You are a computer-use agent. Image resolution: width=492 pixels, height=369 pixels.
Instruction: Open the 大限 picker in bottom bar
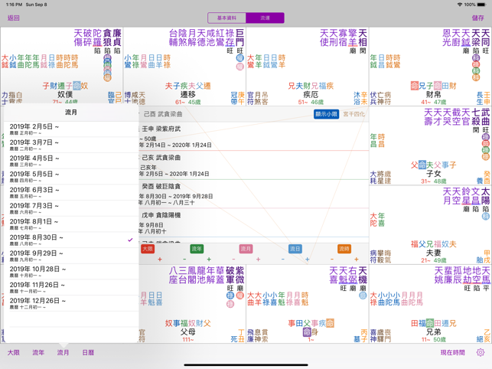pos(14,352)
